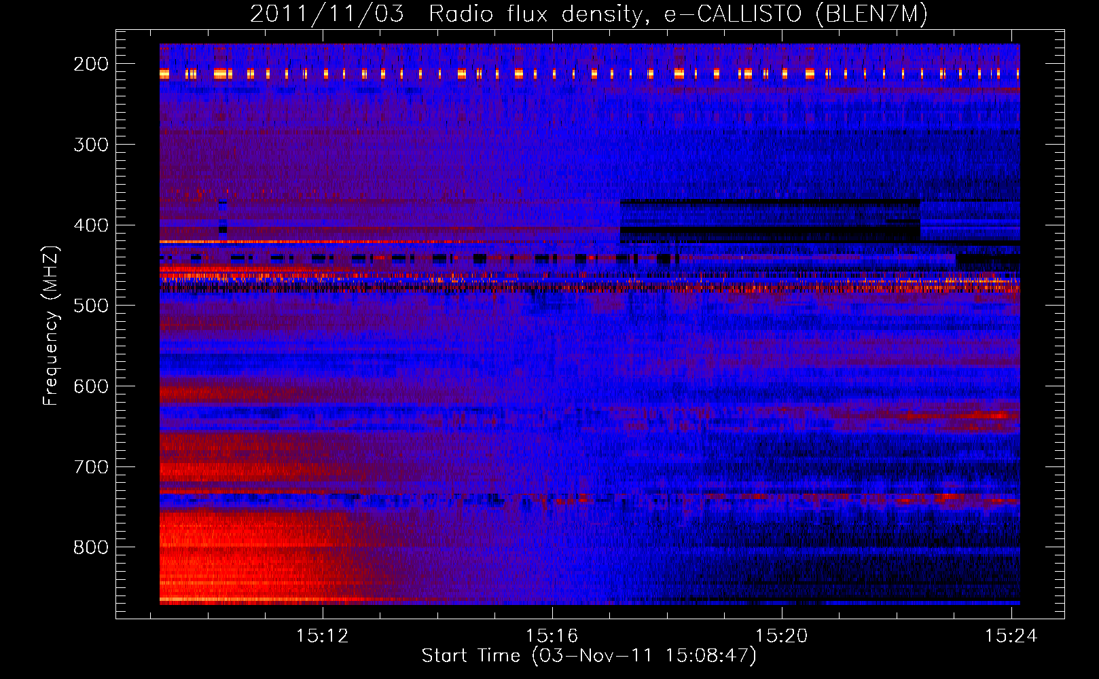This screenshot has width=1099, height=679.
Task: Click the 700 frequency tick label
Action: [91, 467]
